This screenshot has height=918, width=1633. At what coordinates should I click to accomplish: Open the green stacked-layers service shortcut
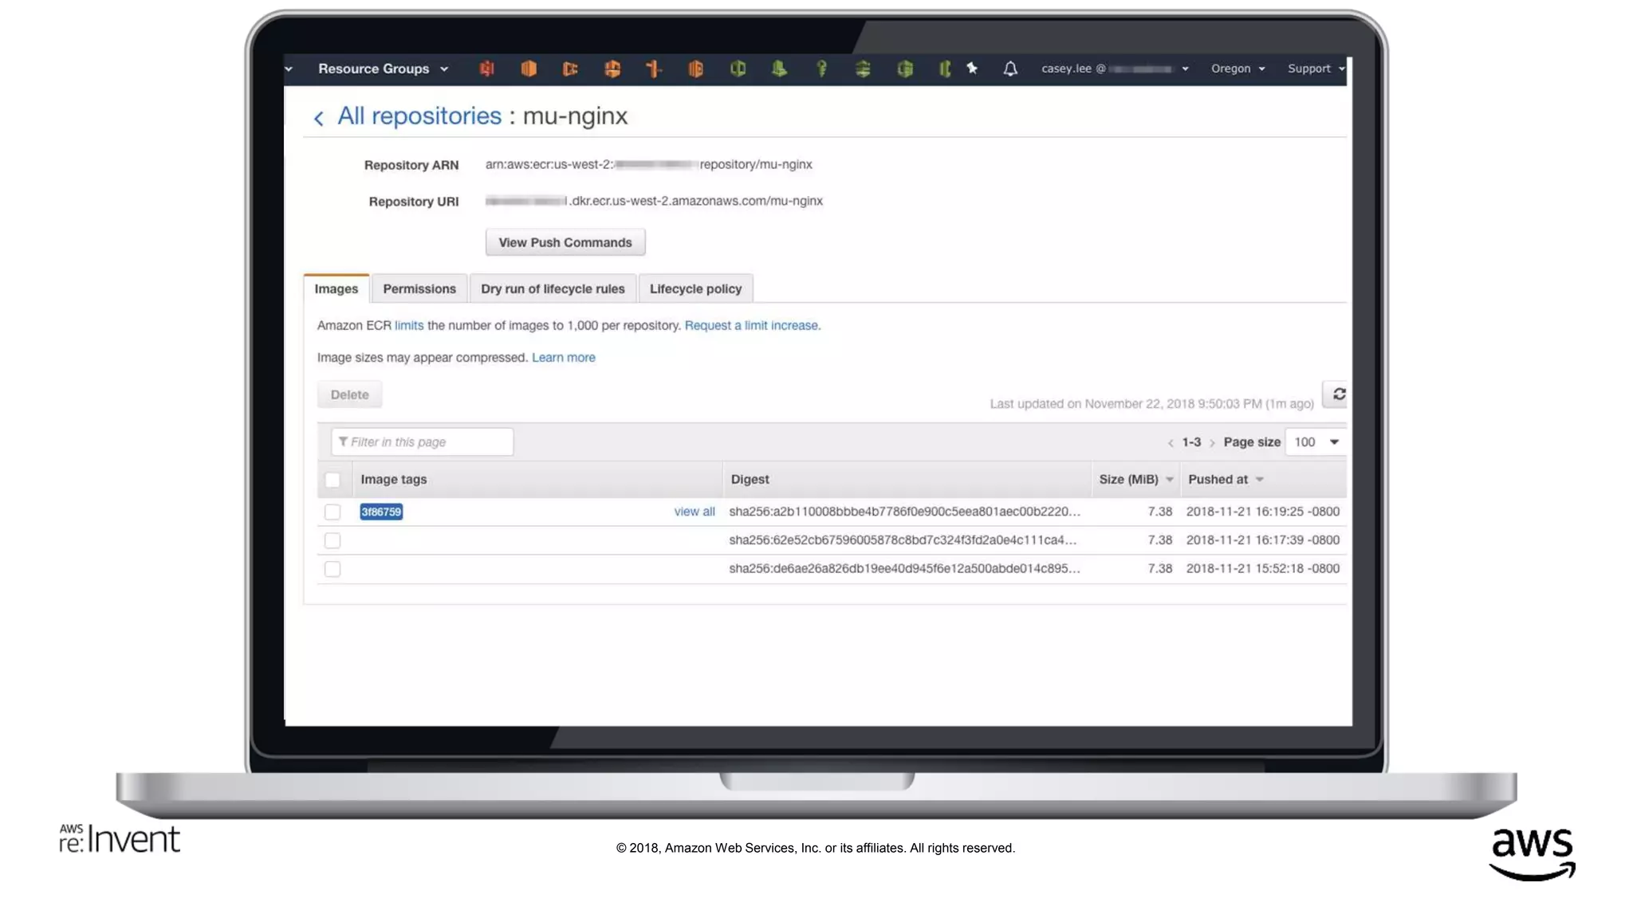point(863,69)
